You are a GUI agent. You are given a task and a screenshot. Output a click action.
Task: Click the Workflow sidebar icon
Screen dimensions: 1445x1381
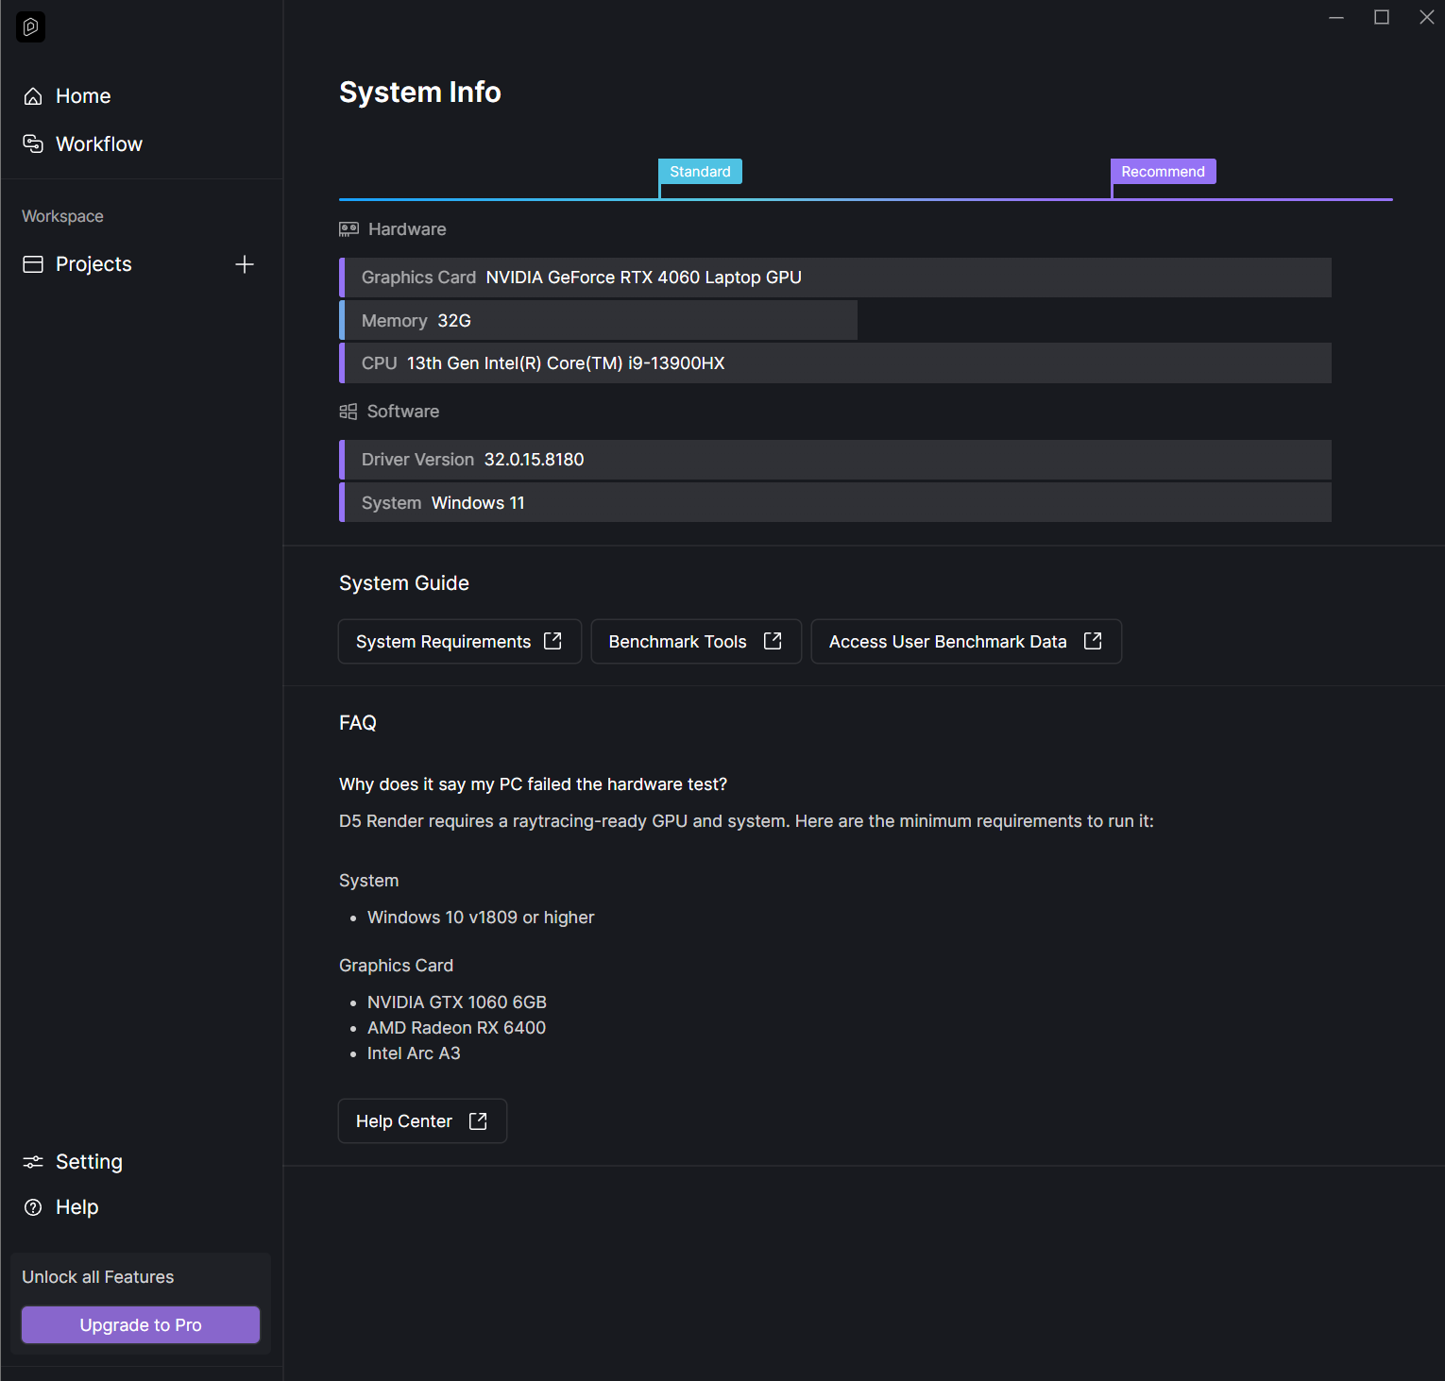coord(33,144)
